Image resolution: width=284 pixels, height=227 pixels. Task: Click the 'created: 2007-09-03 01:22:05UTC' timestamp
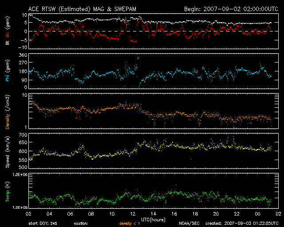(242, 223)
